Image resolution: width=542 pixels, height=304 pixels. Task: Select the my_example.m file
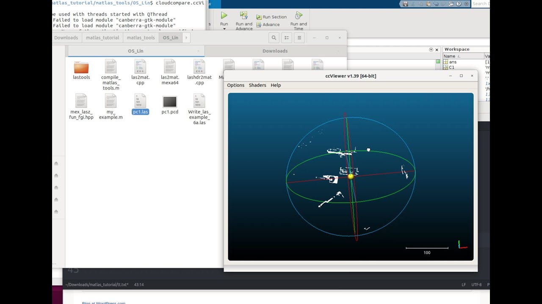[x=111, y=107]
